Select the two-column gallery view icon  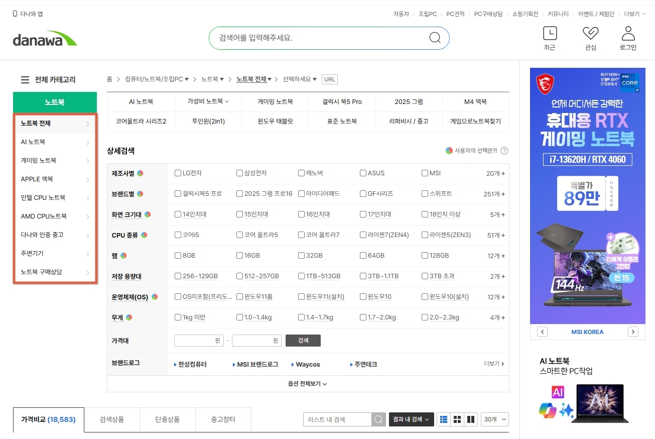[x=471, y=419]
